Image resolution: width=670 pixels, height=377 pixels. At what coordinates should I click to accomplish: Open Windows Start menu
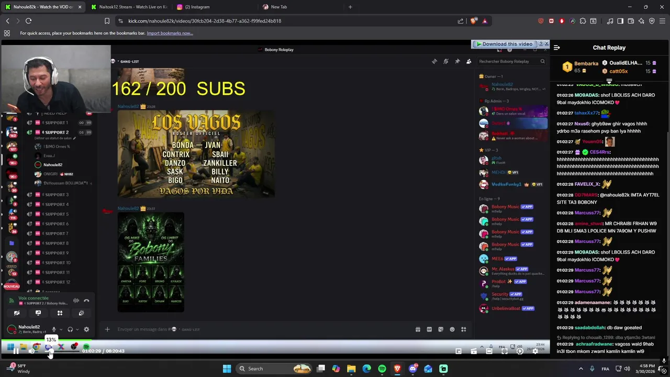pos(227,369)
